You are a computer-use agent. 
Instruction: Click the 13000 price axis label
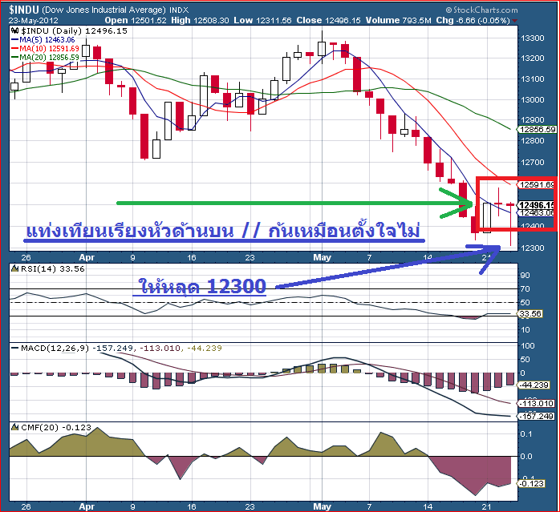point(533,100)
